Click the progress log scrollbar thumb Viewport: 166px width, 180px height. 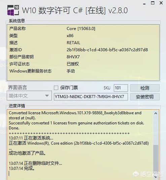tap(156, 159)
